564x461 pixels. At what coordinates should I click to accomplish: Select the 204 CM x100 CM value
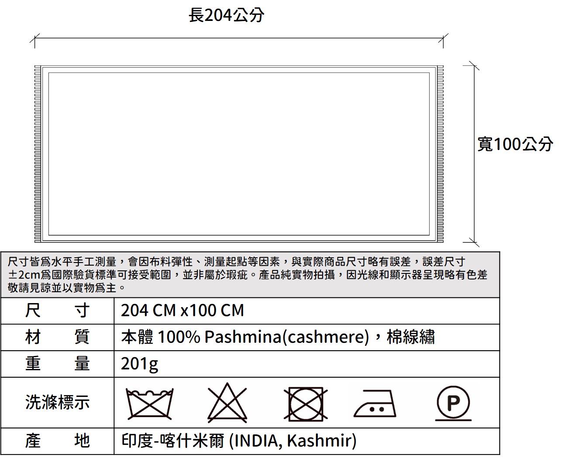click(x=182, y=311)
